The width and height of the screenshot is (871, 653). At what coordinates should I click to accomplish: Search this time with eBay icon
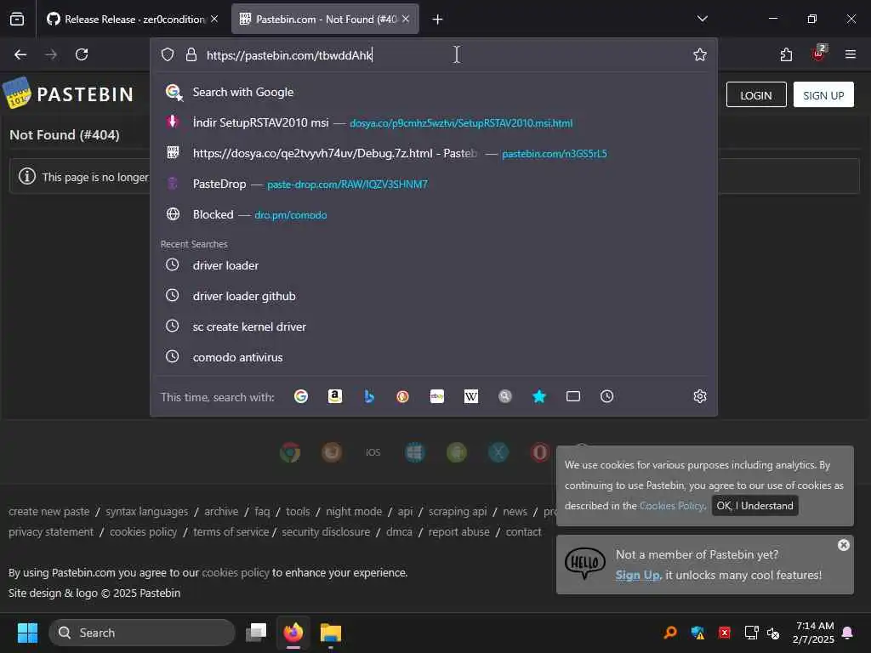[437, 396]
